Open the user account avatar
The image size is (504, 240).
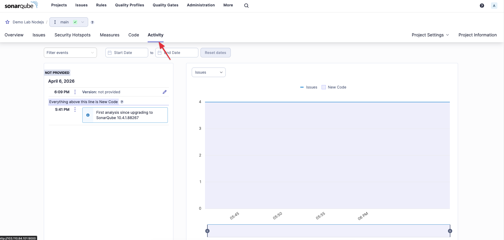pos(494,6)
